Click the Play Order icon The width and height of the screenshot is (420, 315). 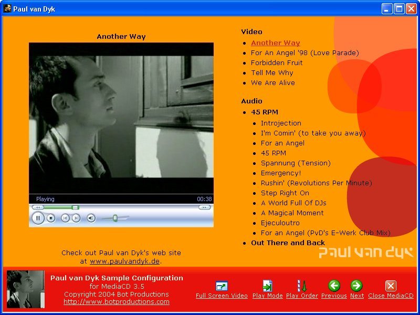(302, 286)
